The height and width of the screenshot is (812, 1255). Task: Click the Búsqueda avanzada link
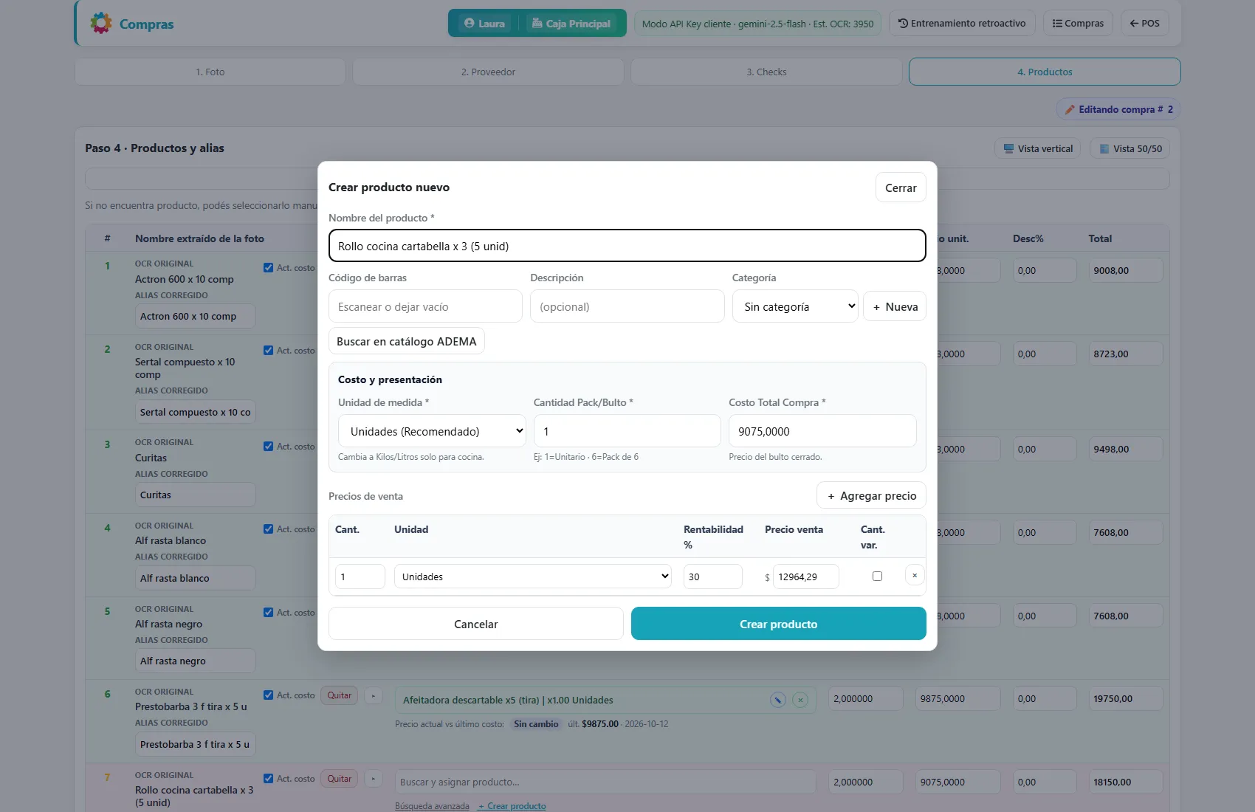[x=432, y=806]
